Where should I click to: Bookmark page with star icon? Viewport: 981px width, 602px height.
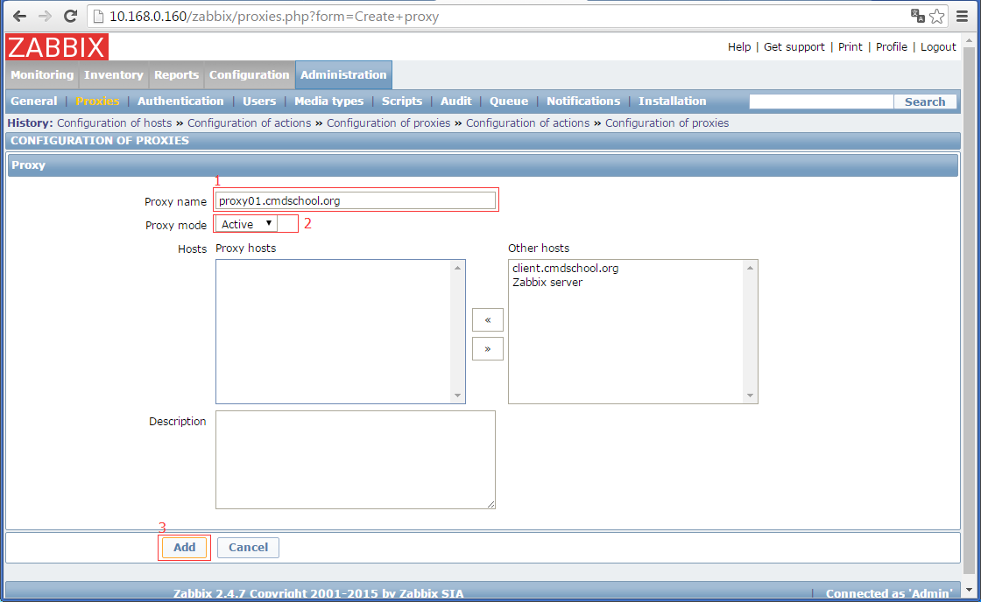(936, 17)
